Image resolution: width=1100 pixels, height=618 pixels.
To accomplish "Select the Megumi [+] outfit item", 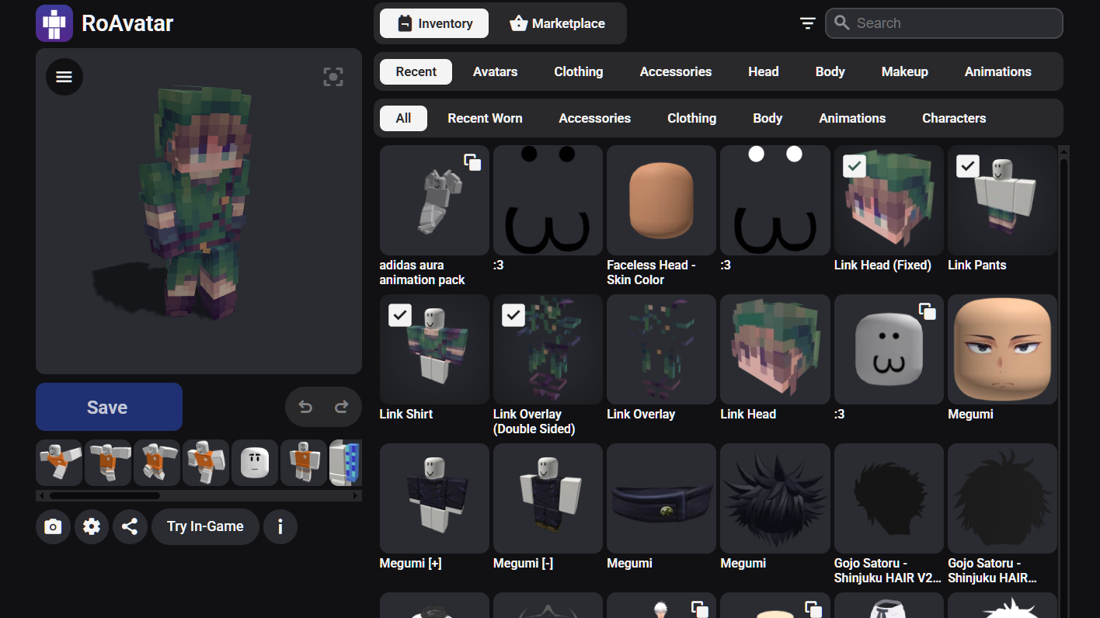I will tap(434, 506).
